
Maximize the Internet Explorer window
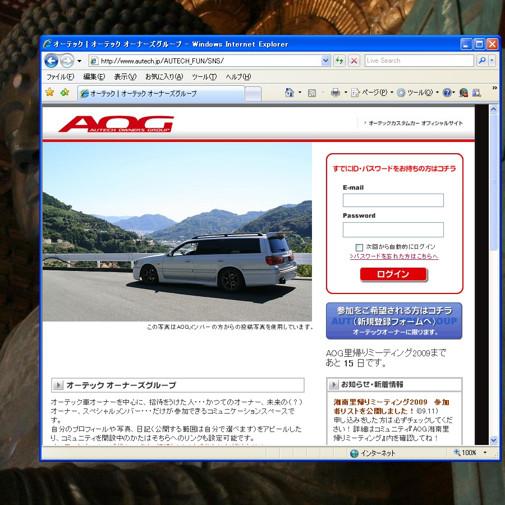tap(479, 44)
